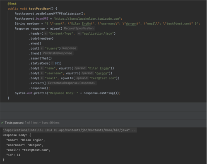Click the newUser variable declaration

[33, 24]
